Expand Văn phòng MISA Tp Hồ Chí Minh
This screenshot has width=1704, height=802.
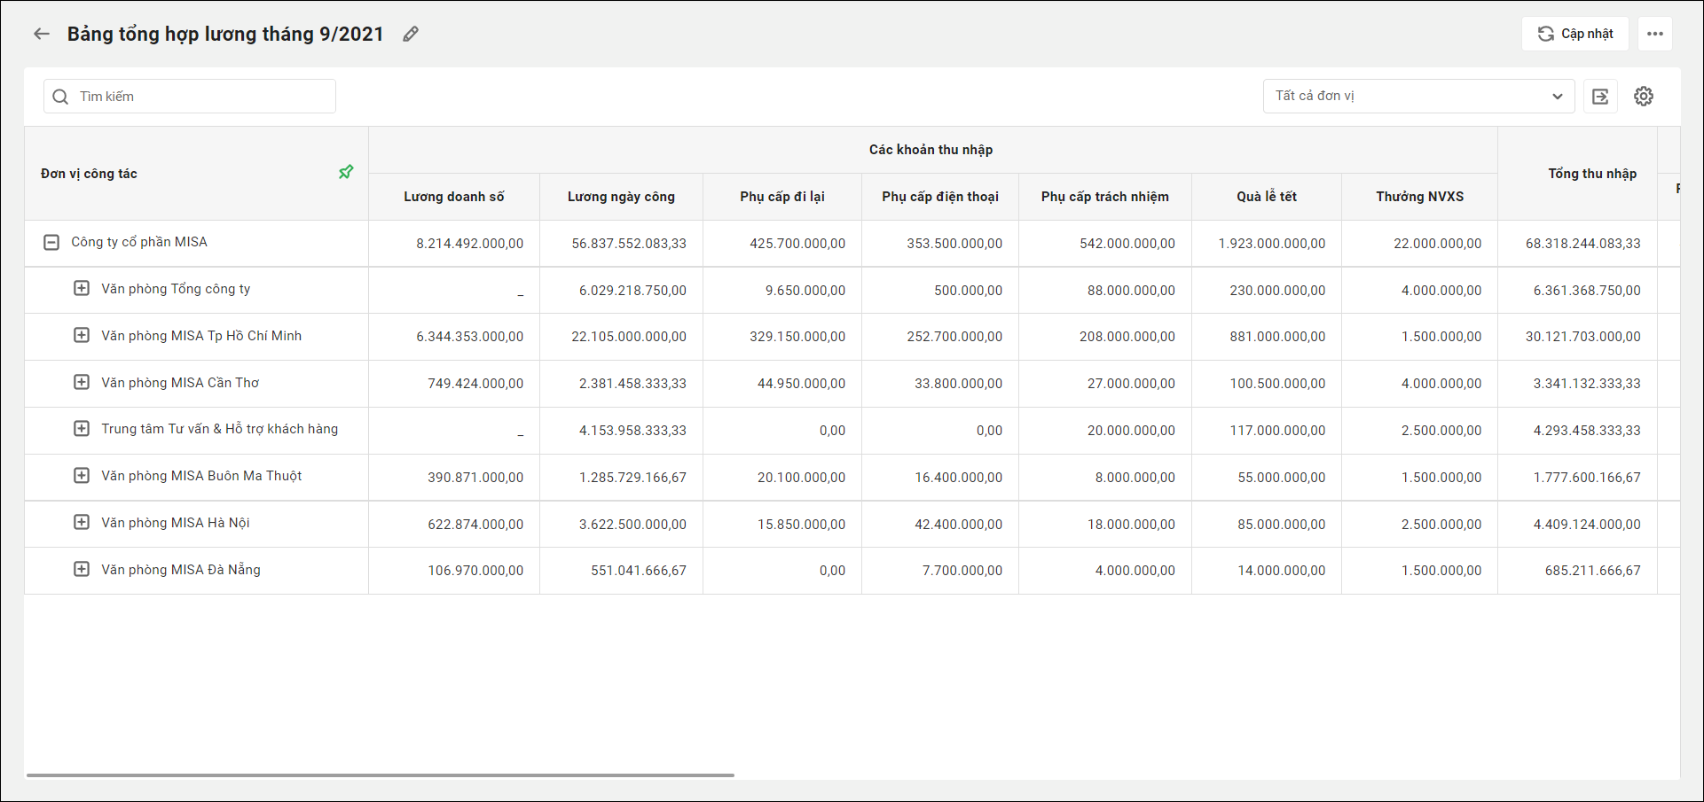click(82, 336)
